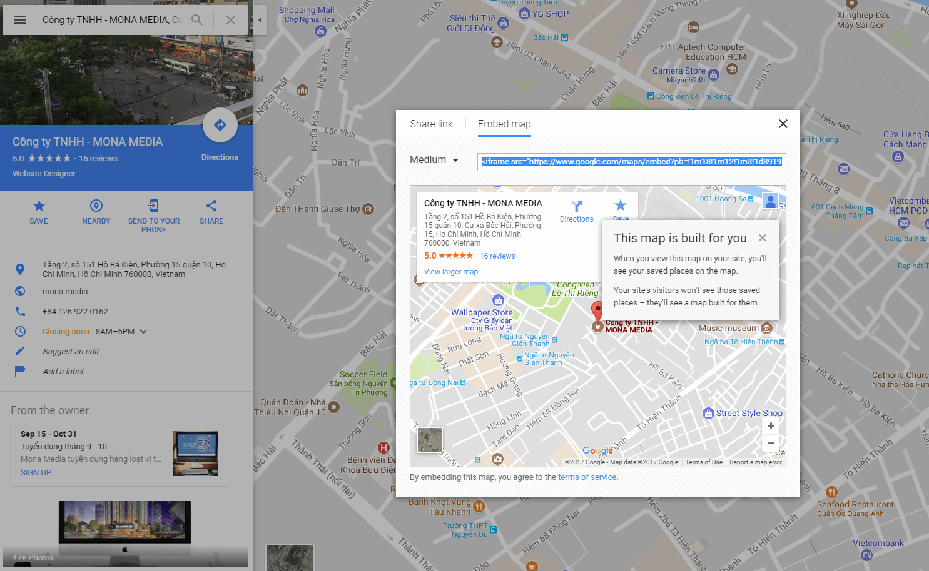This screenshot has width=929, height=571.
Task: Click Vietcombank ATM marker on map
Action: pyautogui.click(x=866, y=555)
